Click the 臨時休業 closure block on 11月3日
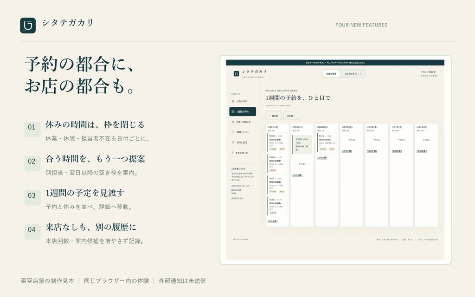 coord(302,145)
